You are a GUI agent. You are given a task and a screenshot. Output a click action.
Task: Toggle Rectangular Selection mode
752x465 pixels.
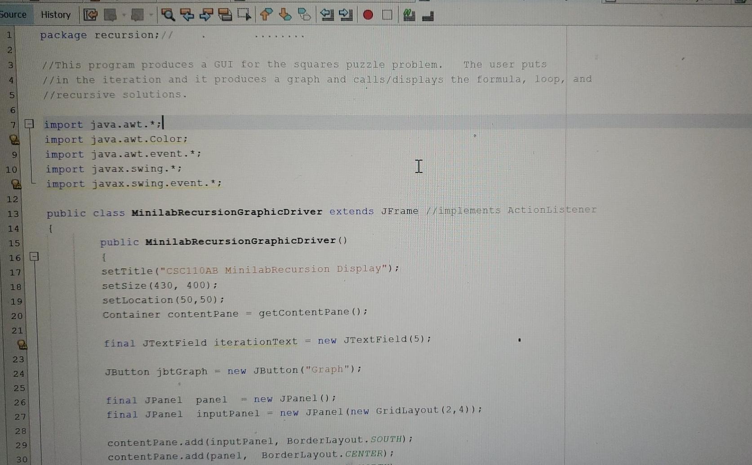[244, 16]
